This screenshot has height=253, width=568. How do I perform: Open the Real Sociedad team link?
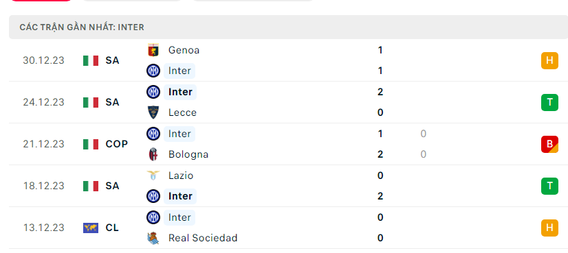click(203, 238)
